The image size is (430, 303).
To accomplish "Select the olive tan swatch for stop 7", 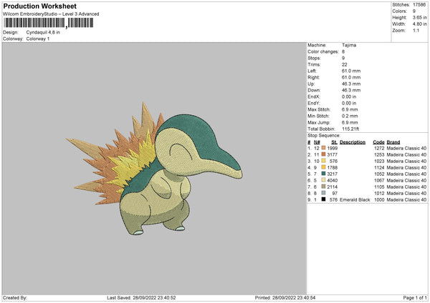I will pyautogui.click(x=325, y=187).
